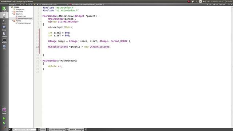Open the clock and calendar menu
The image size is (233, 131).
(x=215, y=1)
